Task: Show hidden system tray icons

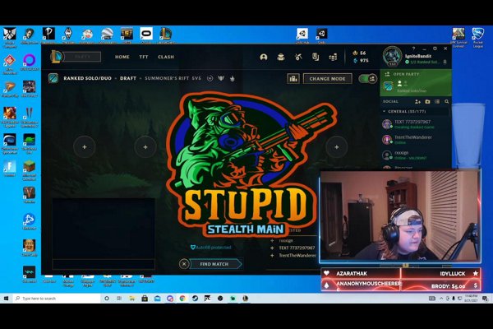Action: [440, 298]
